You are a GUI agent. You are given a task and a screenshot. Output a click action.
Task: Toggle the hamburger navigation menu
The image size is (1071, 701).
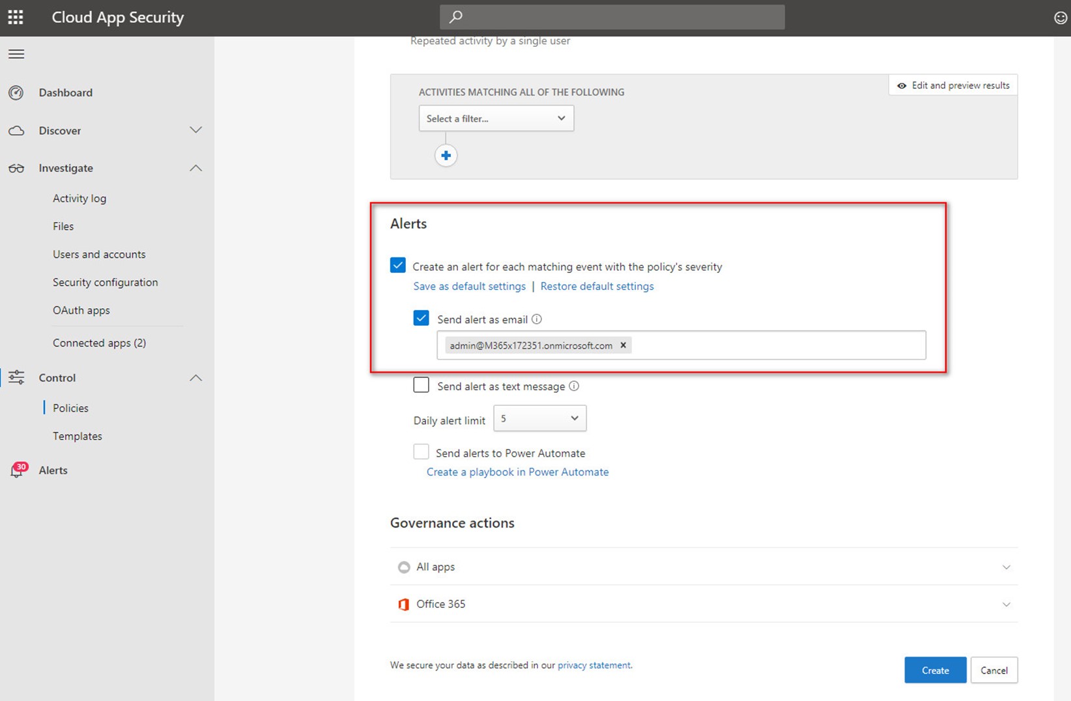point(16,54)
